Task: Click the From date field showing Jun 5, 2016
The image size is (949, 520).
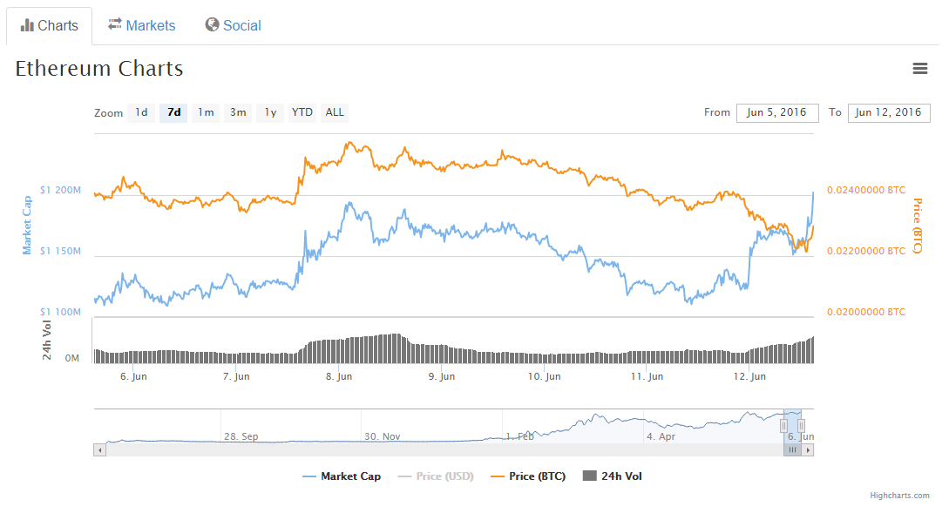Action: pyautogui.click(x=777, y=112)
